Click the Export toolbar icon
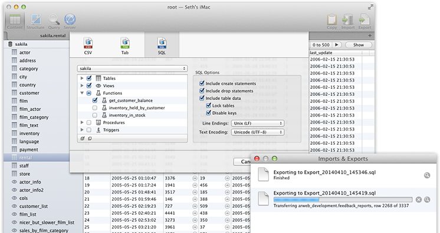 pos(365,21)
